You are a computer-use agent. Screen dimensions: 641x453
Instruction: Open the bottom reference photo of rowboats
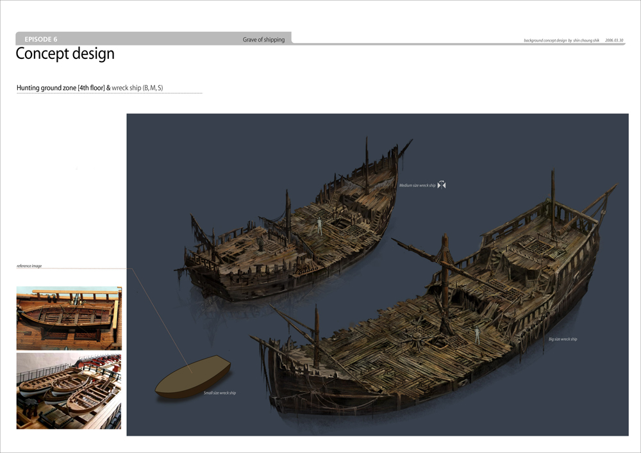69,391
